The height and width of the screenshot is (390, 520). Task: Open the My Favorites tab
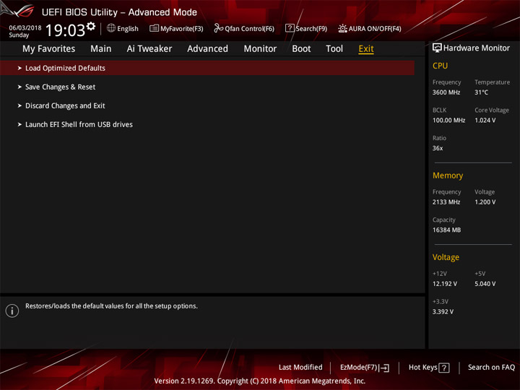pos(49,49)
